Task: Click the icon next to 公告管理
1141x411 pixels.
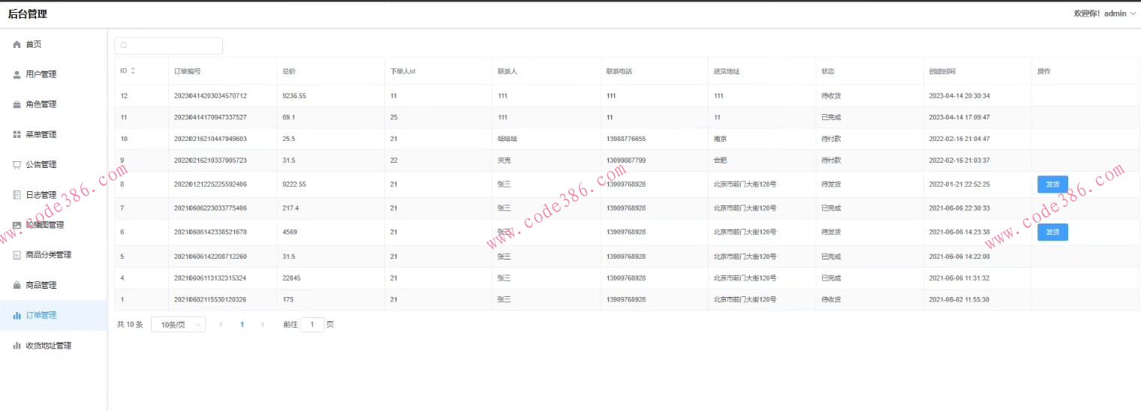Action: (17, 164)
